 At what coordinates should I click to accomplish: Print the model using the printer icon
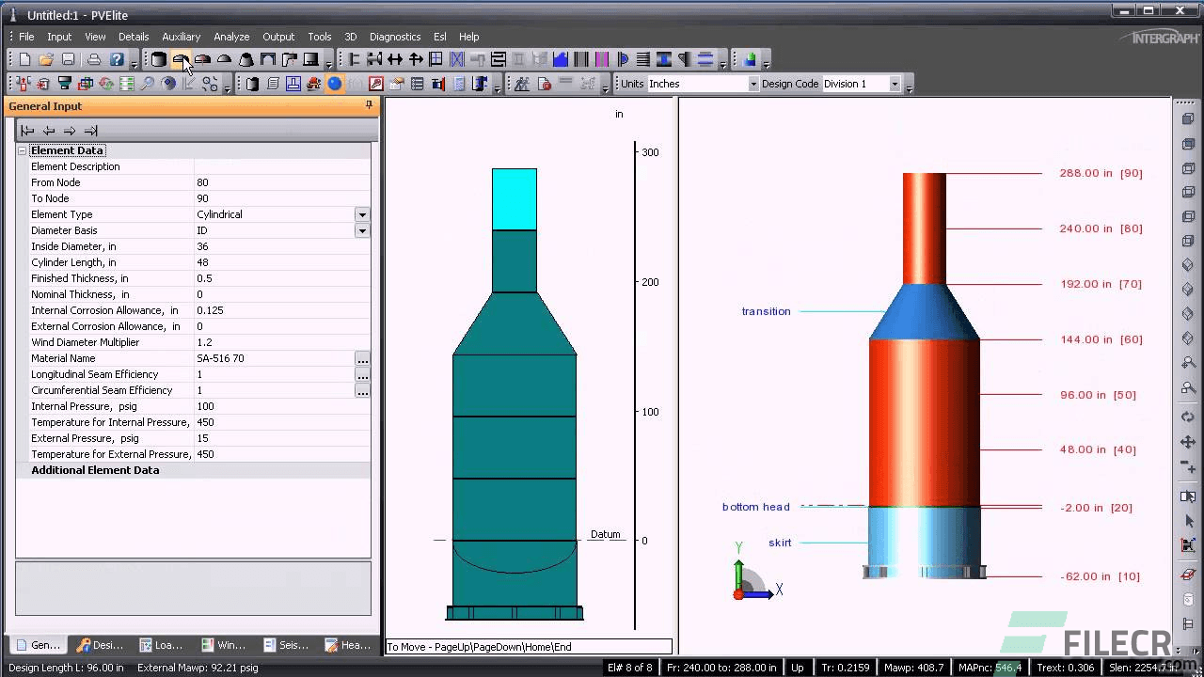pyautogui.click(x=94, y=59)
